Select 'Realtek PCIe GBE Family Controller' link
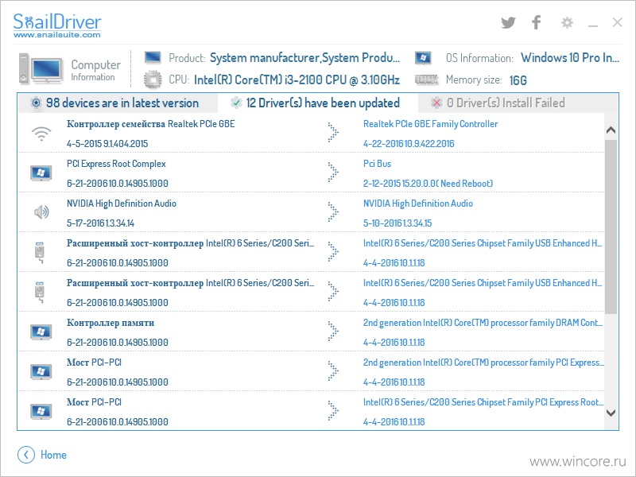 click(x=430, y=124)
